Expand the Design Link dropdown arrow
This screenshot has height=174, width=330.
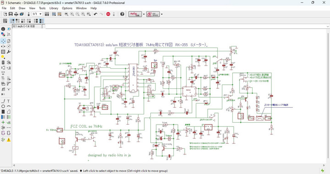144,14
